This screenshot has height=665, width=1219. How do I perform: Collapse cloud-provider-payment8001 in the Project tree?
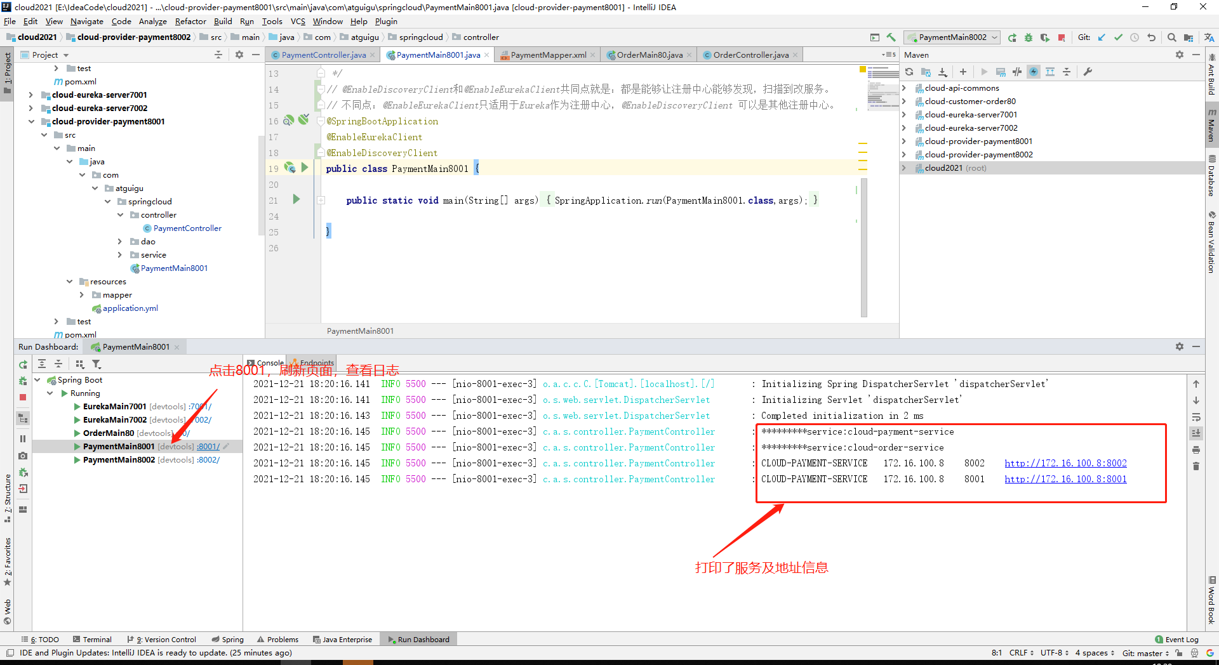click(x=30, y=122)
